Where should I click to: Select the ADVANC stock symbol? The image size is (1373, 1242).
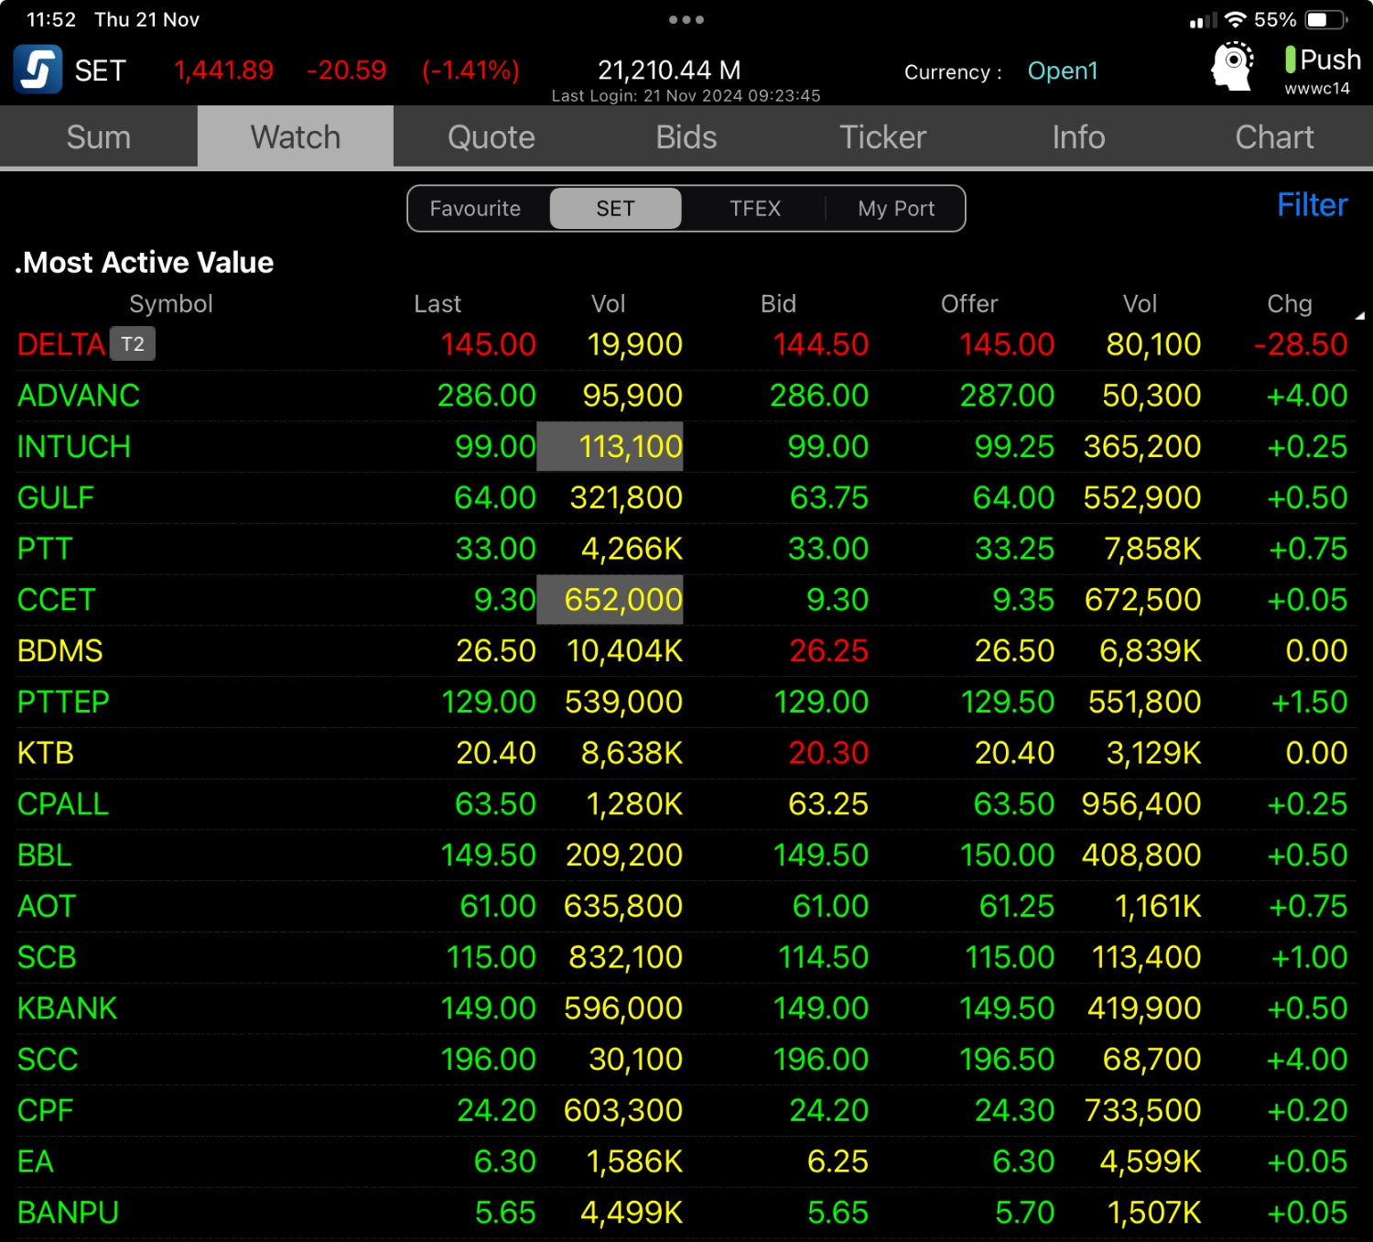coord(79,396)
